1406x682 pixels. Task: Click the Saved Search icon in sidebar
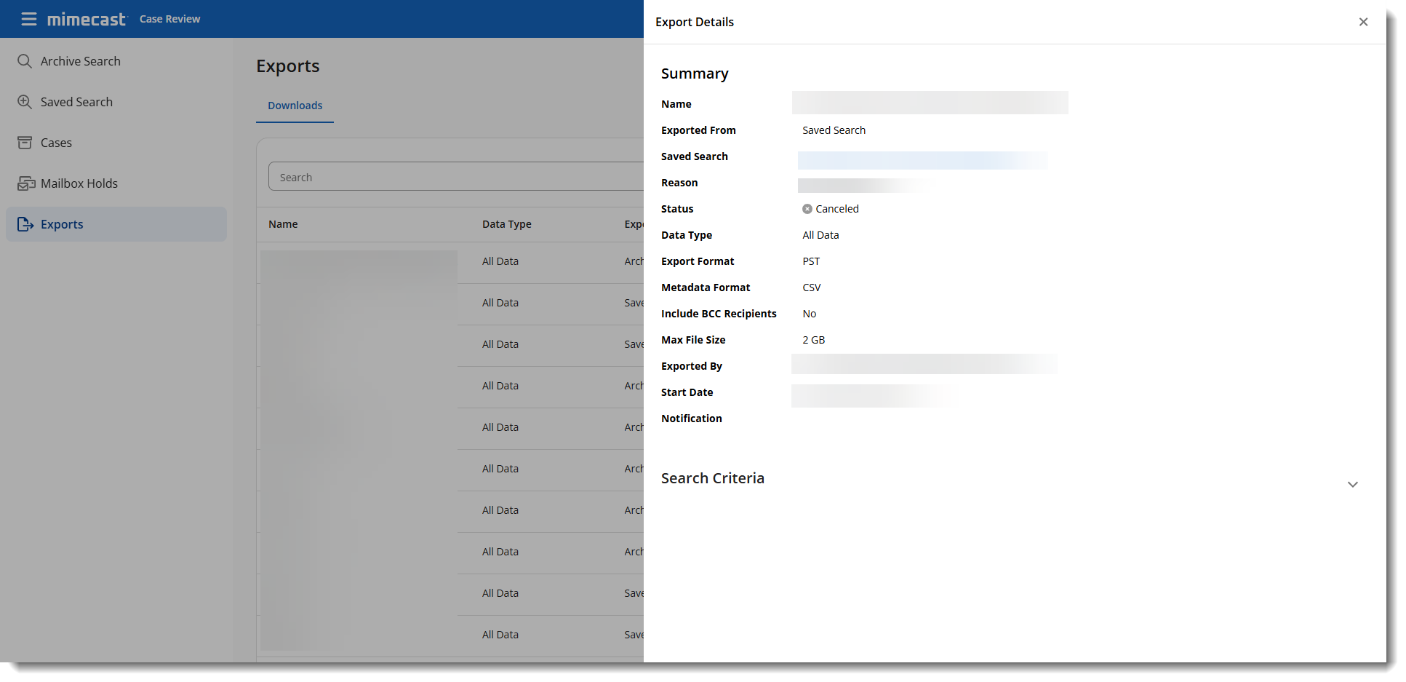(25, 102)
